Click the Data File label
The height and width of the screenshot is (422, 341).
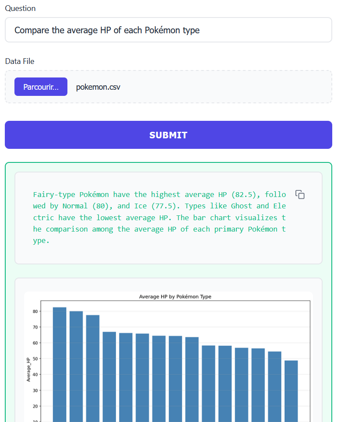(x=20, y=61)
